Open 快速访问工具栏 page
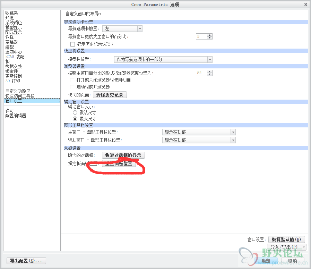Viewport: 311px width, 269px height. point(20,96)
